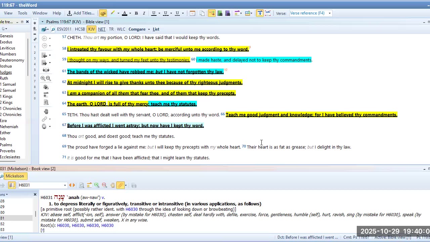Click the next chapter arrow icon

coord(44,63)
